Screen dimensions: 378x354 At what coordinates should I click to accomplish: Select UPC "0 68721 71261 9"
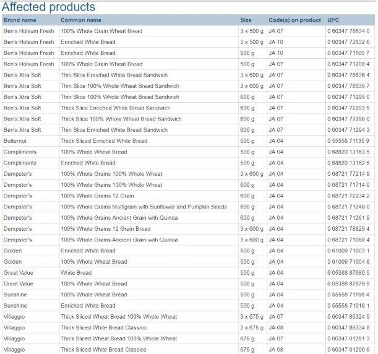[x=348, y=218]
